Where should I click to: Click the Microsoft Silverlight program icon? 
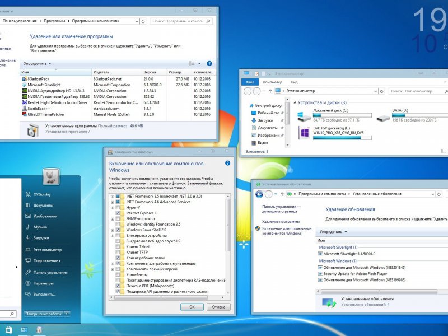pos(25,85)
